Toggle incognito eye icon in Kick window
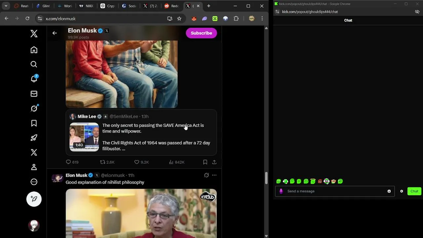 (417, 12)
